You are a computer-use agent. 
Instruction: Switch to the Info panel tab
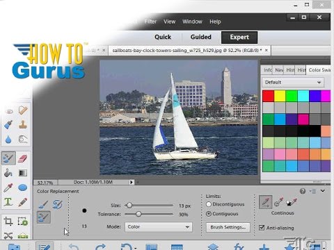tap(268, 70)
